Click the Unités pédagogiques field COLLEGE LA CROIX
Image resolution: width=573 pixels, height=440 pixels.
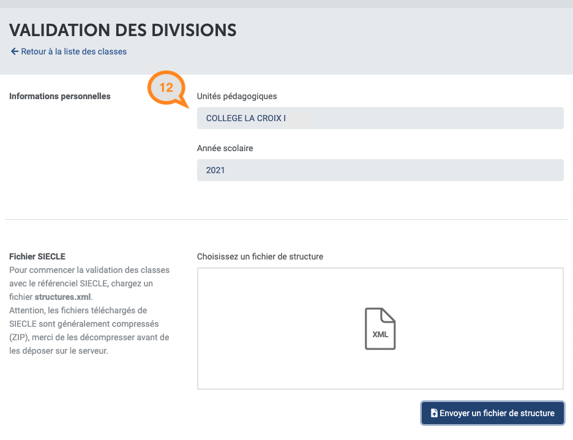coord(380,118)
